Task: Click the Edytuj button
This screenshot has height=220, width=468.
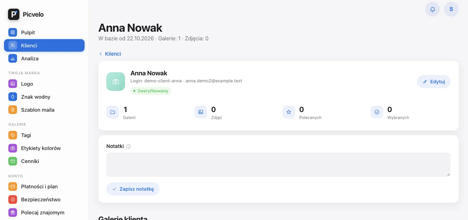Action: click(x=434, y=82)
